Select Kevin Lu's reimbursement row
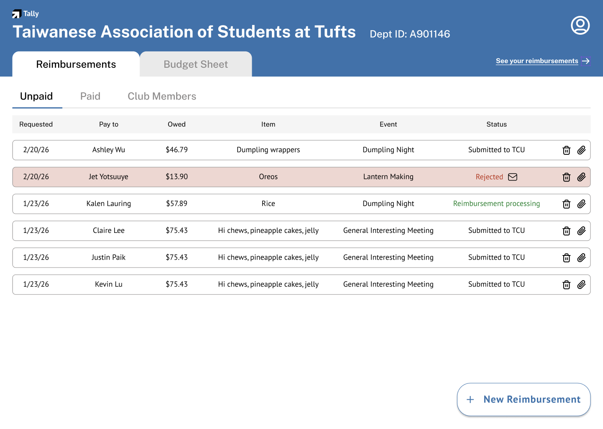 pyautogui.click(x=268, y=284)
